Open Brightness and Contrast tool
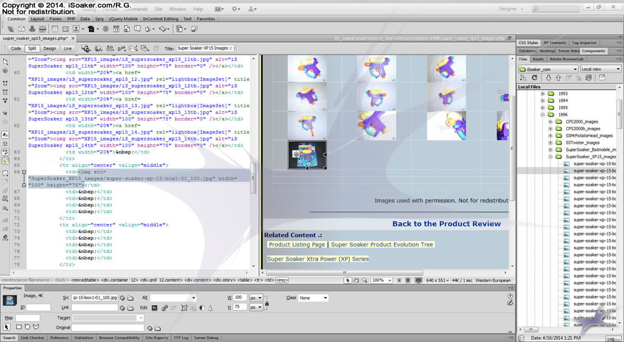 pos(202,308)
